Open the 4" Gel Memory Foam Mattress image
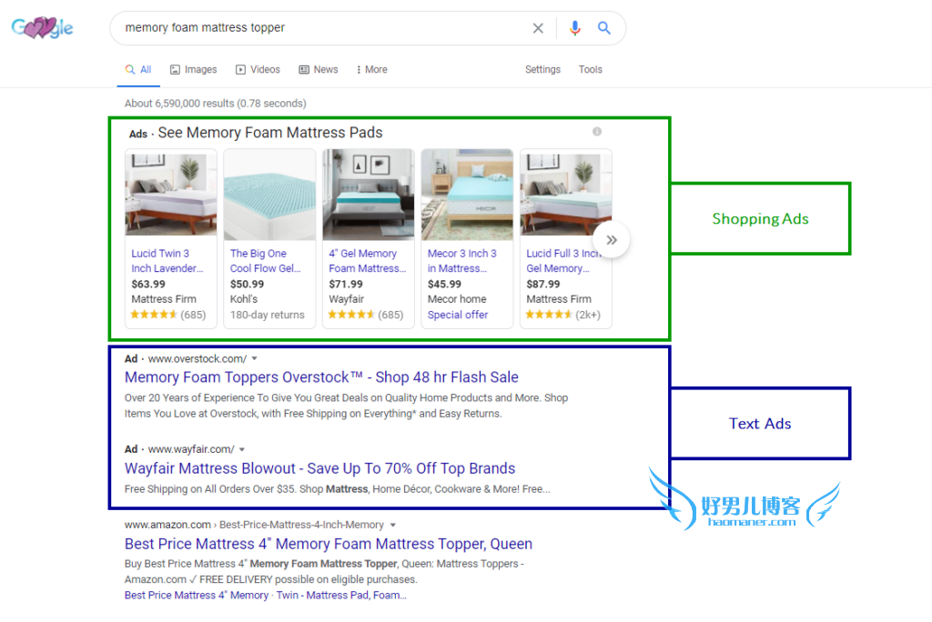Screen dimensions: 932x622 (369, 195)
